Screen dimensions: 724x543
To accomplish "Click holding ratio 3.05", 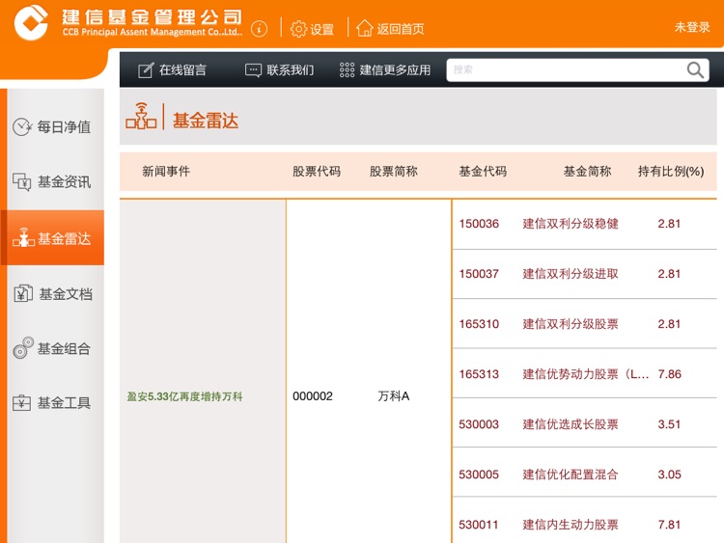I will tap(670, 475).
